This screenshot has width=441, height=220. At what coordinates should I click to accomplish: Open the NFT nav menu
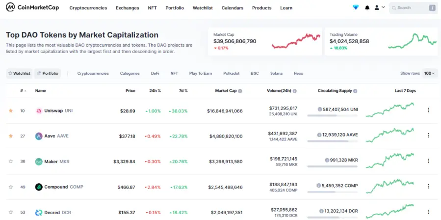pyautogui.click(x=153, y=8)
